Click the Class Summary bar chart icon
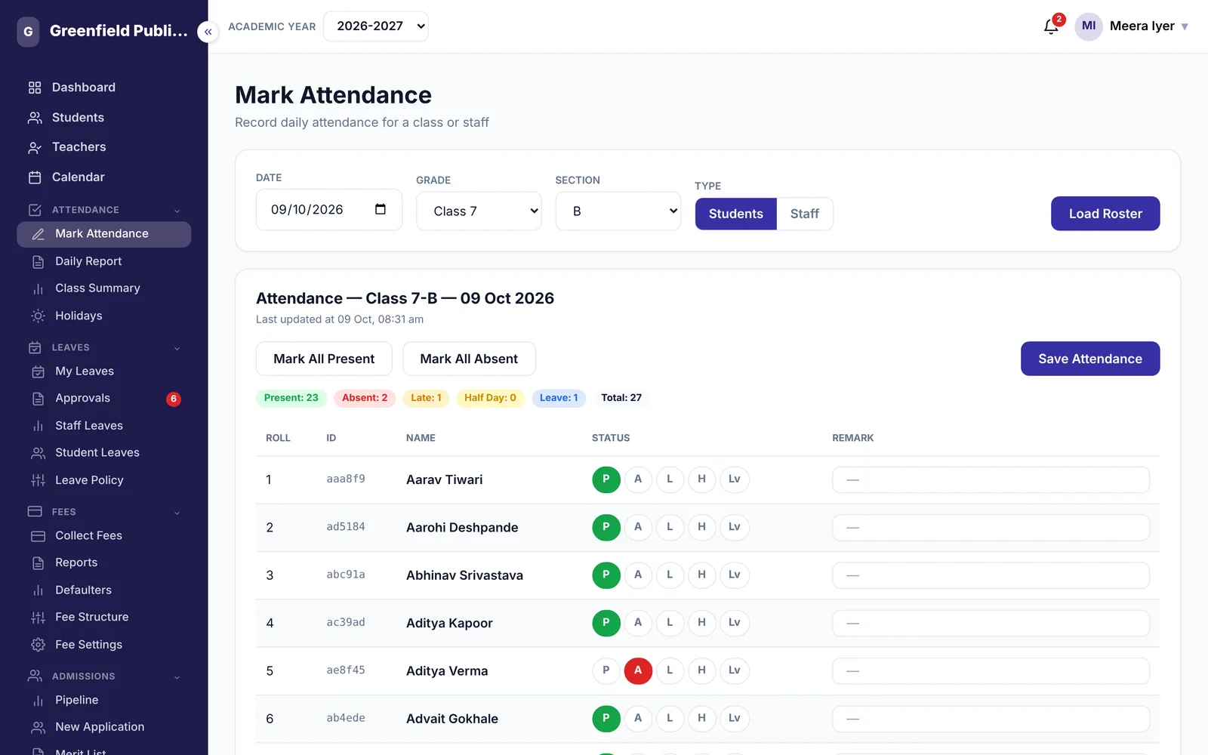This screenshot has width=1208, height=755. [38, 288]
